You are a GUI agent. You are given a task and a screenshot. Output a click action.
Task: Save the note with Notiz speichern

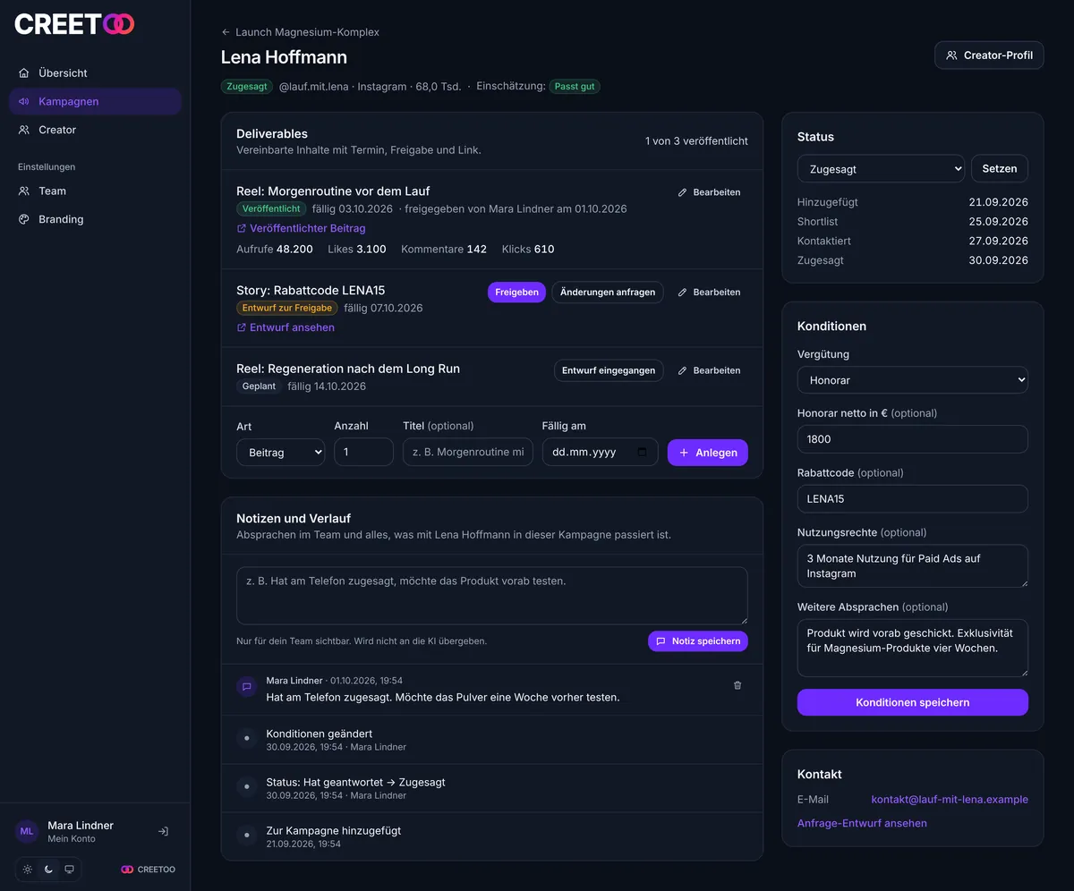(698, 641)
